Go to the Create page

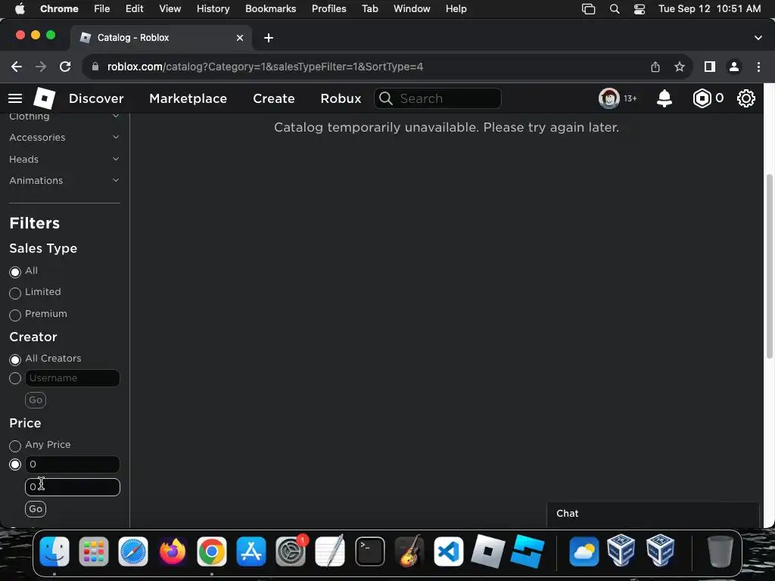point(274,98)
